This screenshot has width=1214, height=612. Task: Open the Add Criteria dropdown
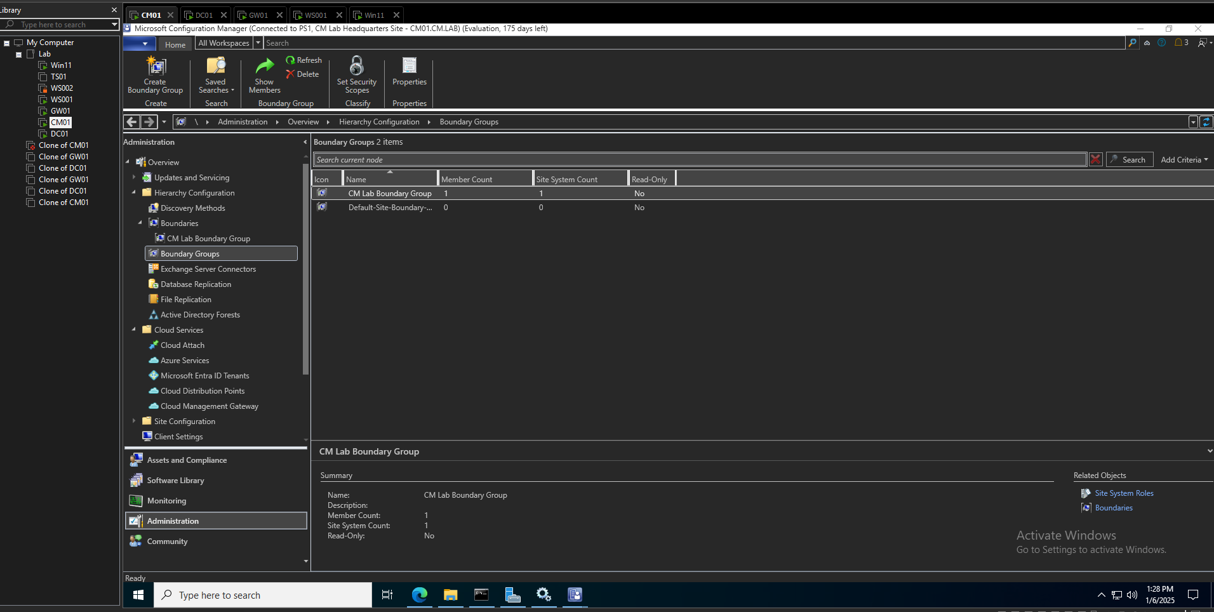pos(1184,160)
